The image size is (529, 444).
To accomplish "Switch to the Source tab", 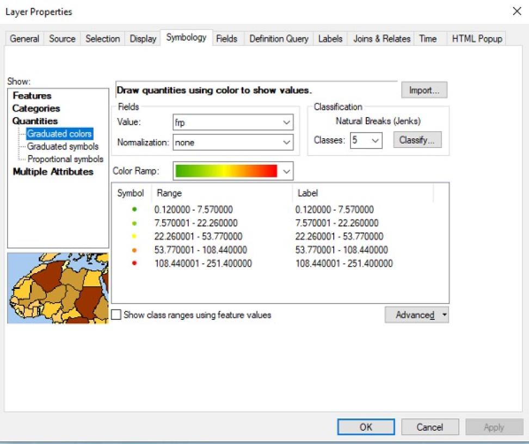I will click(x=62, y=39).
